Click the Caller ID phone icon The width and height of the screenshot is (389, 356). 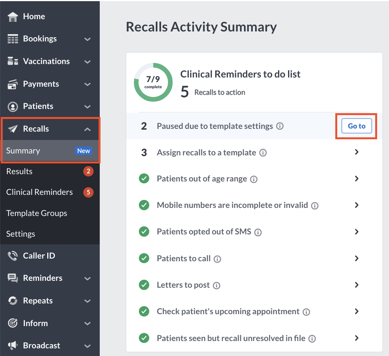pos(13,256)
